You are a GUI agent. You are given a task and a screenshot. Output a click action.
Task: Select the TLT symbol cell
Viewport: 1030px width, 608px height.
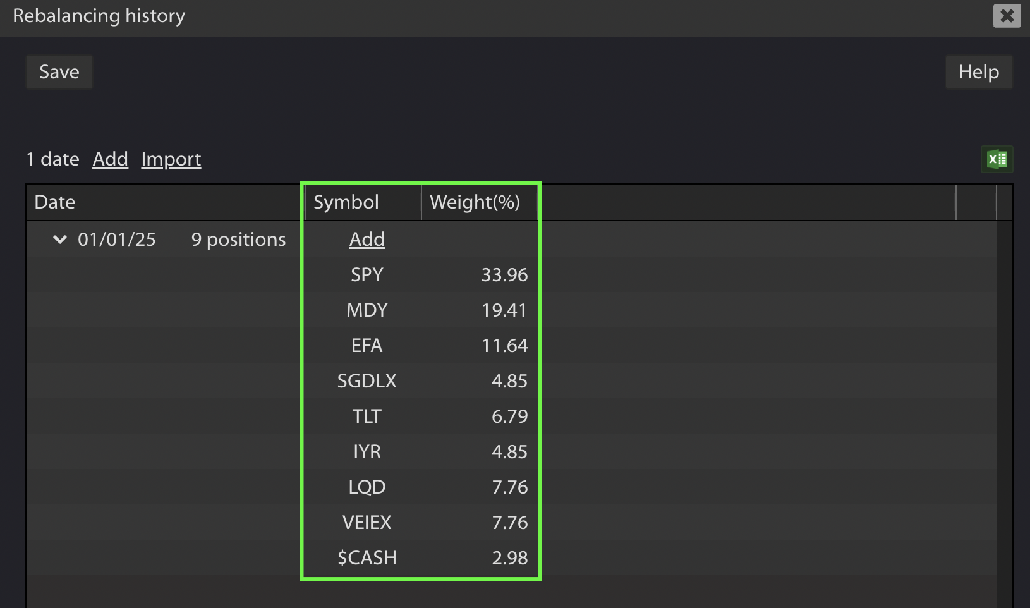367,416
